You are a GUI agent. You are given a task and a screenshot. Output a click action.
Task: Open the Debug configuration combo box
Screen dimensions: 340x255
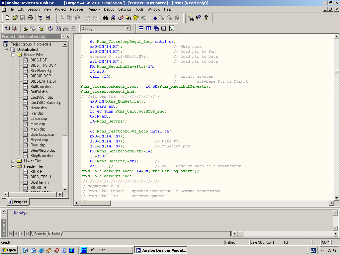(x=128, y=29)
